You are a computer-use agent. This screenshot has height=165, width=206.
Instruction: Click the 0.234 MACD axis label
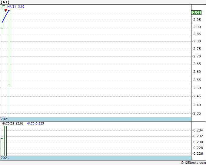[x=198, y=131]
